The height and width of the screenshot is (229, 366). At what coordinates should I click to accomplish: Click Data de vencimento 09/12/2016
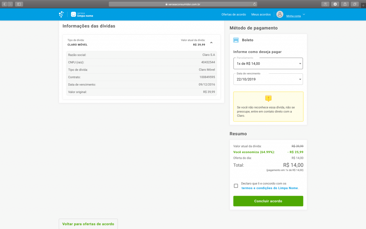click(x=207, y=84)
